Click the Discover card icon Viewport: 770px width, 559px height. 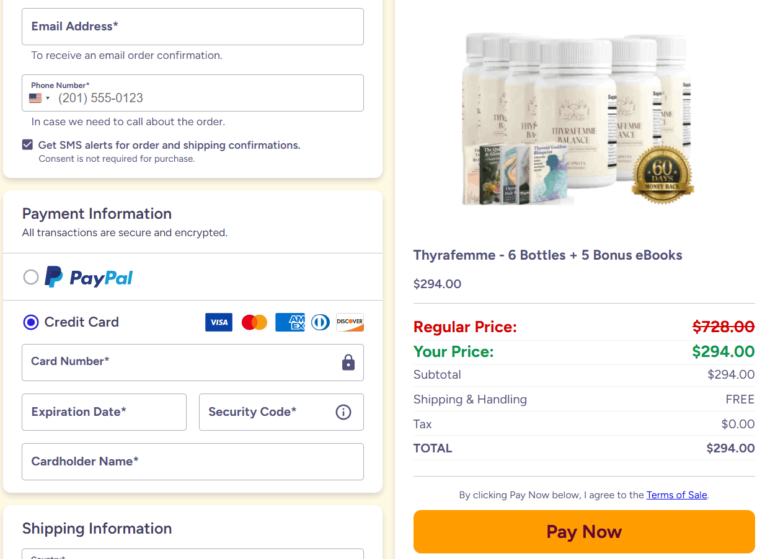tap(350, 322)
